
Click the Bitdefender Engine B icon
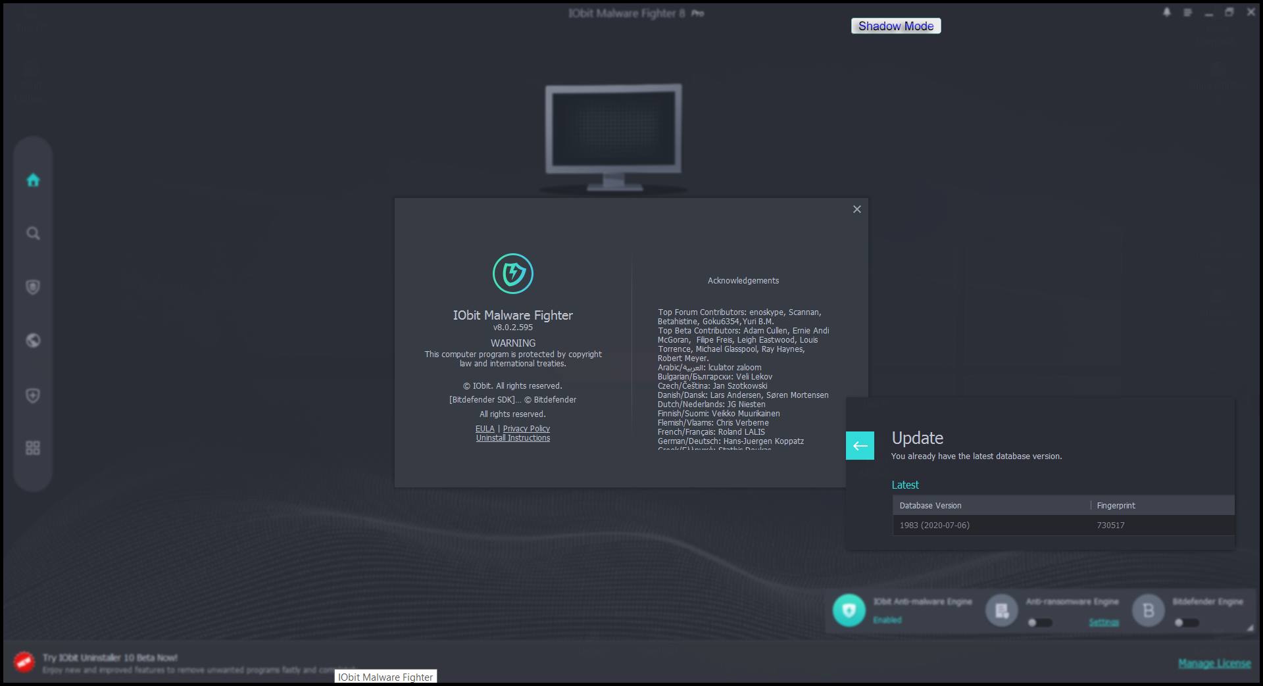(1149, 610)
